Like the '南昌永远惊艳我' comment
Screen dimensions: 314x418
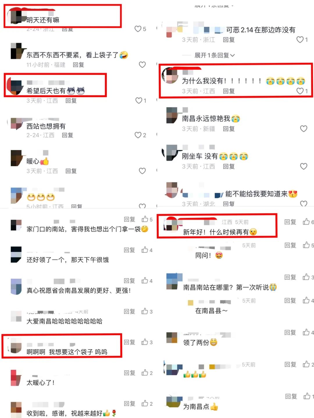304,128
